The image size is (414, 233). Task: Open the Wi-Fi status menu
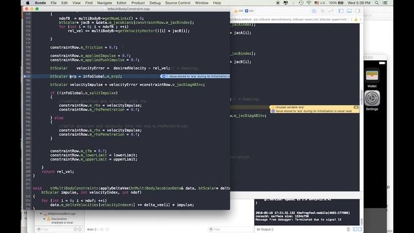309,3
